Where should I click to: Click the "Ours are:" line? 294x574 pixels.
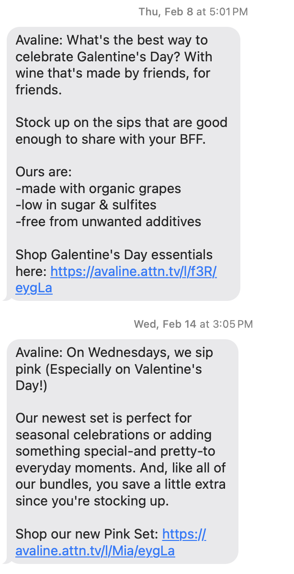pos(43,172)
